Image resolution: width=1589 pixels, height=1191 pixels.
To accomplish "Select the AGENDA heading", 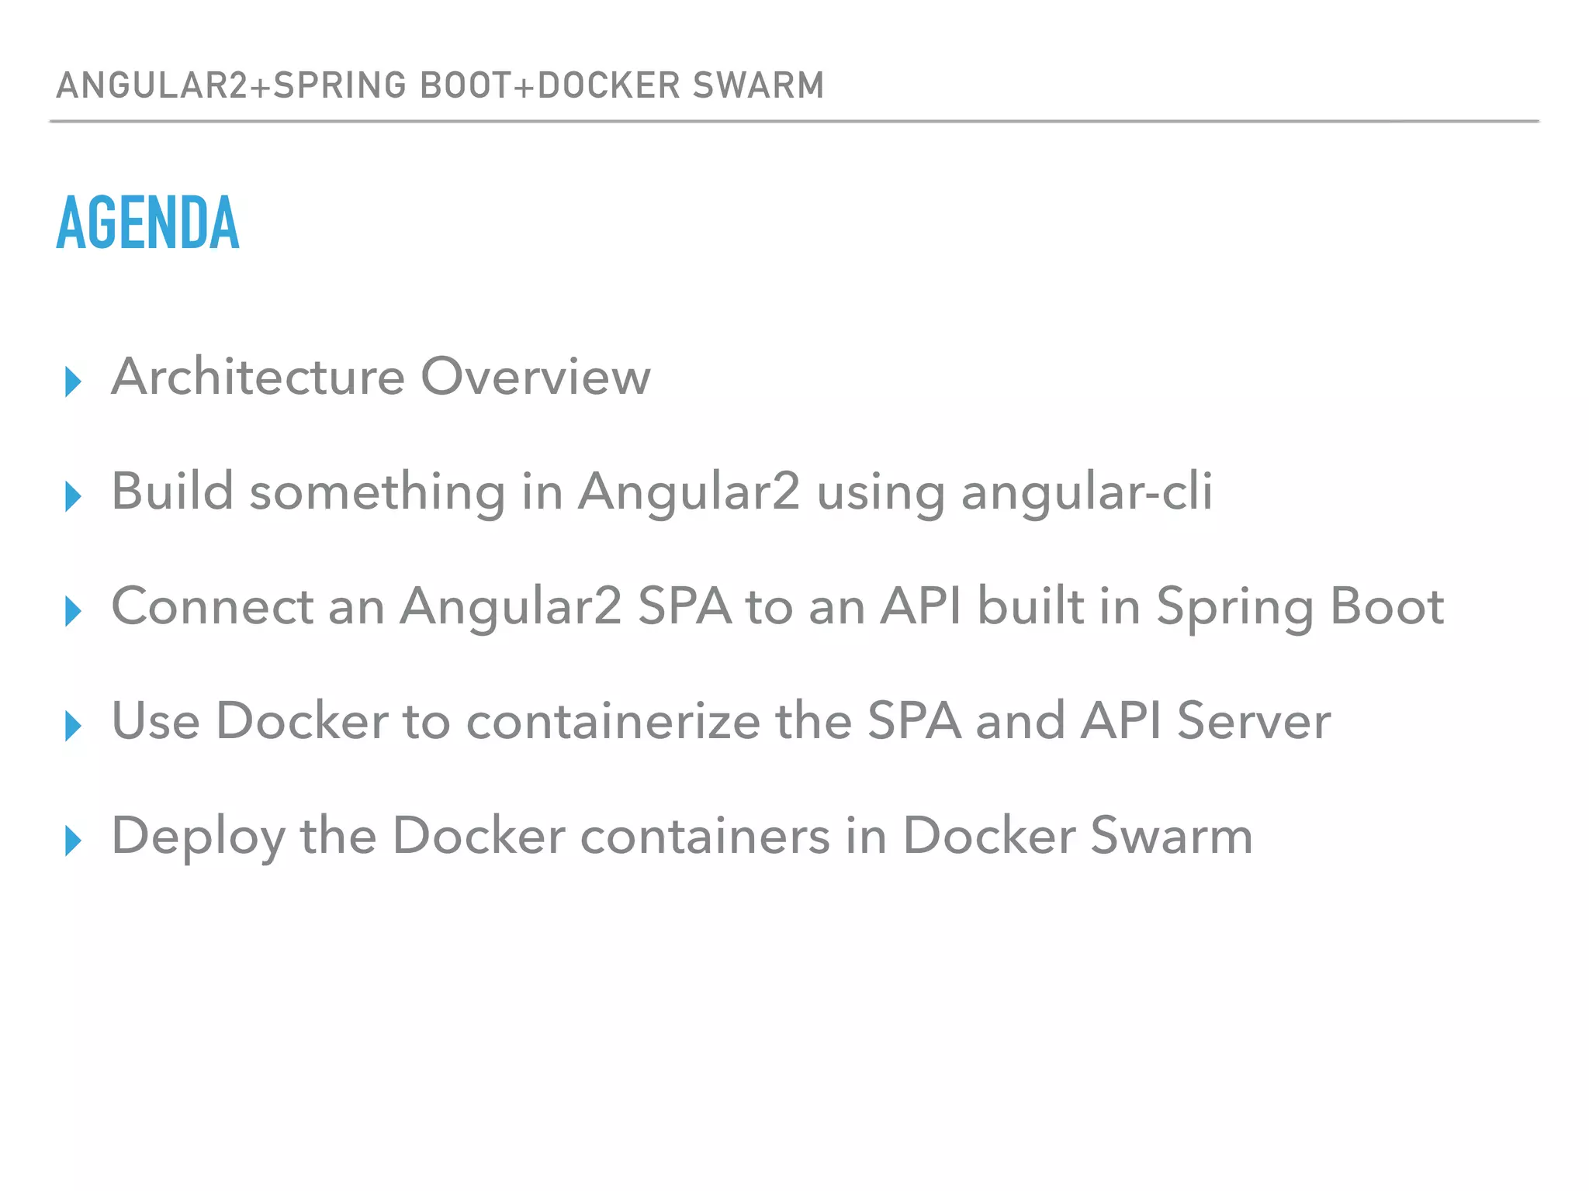I will [x=148, y=223].
